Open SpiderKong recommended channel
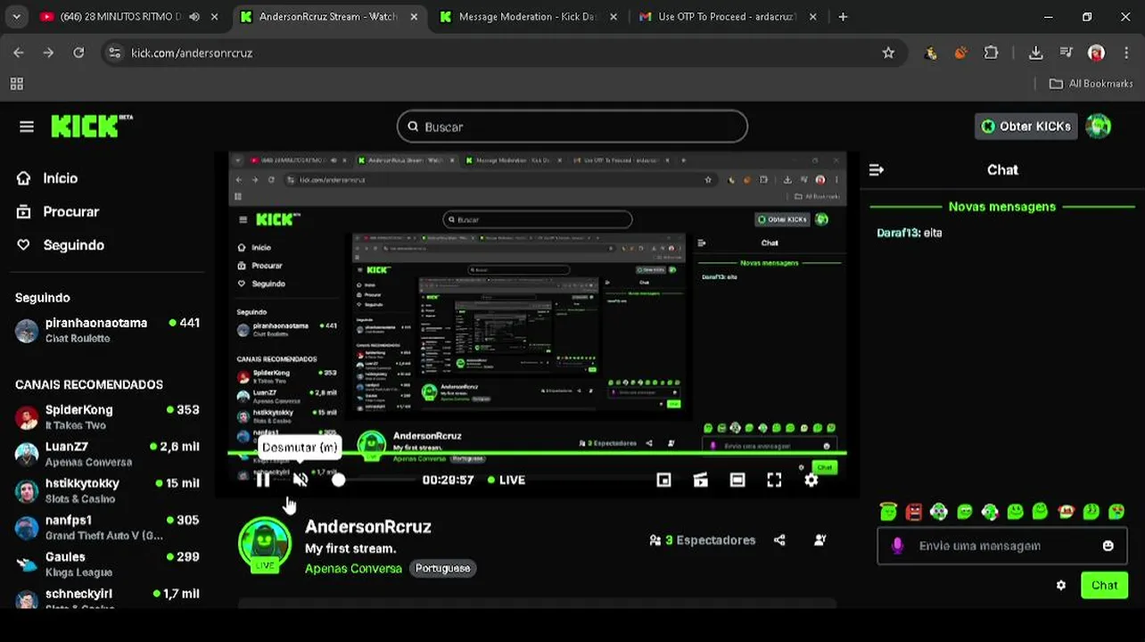The image size is (1145, 642). click(107, 416)
